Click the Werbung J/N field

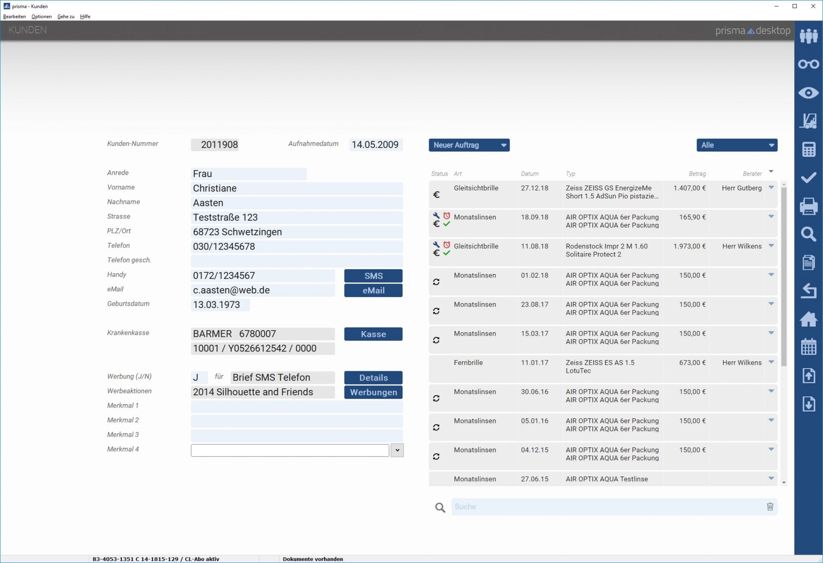tap(199, 377)
